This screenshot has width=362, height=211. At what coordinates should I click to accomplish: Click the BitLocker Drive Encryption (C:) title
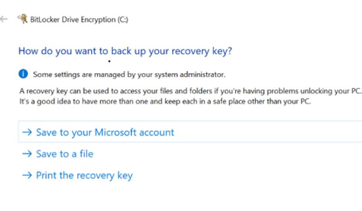(x=79, y=19)
